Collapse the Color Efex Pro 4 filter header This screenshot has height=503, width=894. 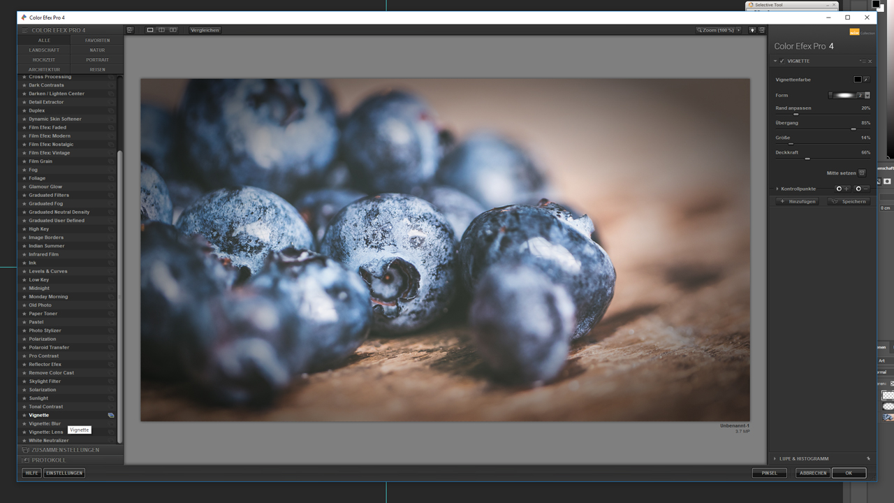(x=70, y=30)
